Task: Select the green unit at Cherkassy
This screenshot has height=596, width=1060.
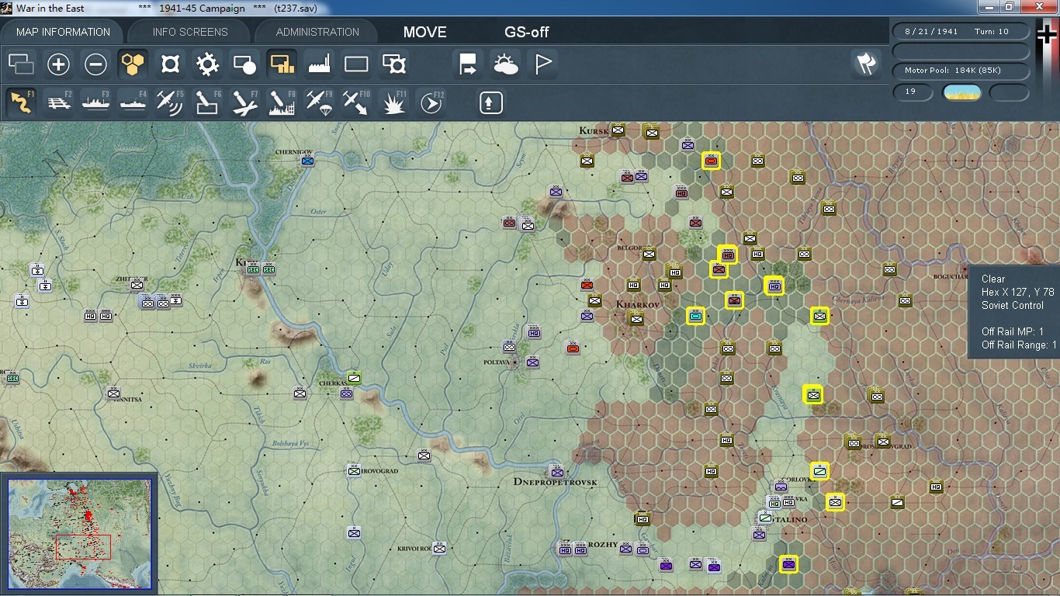Action: pos(354,378)
